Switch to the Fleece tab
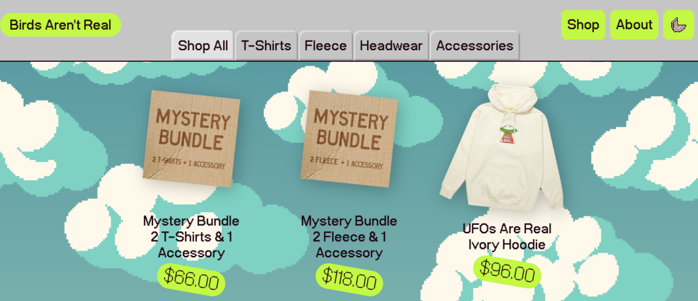The width and height of the screenshot is (698, 301). [325, 45]
